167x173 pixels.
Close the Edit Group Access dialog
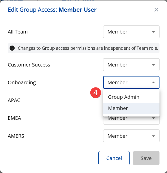coord(156,10)
